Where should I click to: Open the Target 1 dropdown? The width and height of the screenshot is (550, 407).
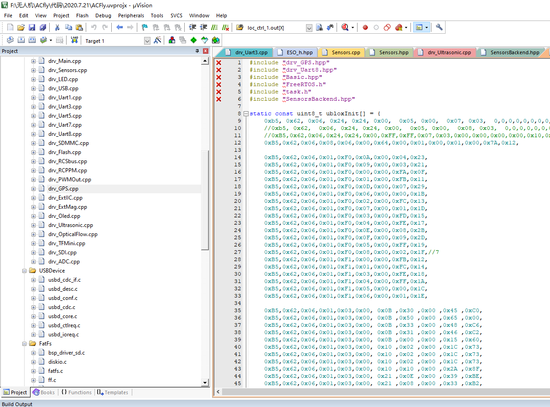coord(147,41)
